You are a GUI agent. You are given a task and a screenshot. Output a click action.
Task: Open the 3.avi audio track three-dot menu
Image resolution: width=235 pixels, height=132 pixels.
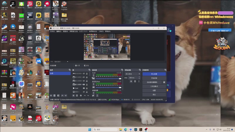pos(94,75)
